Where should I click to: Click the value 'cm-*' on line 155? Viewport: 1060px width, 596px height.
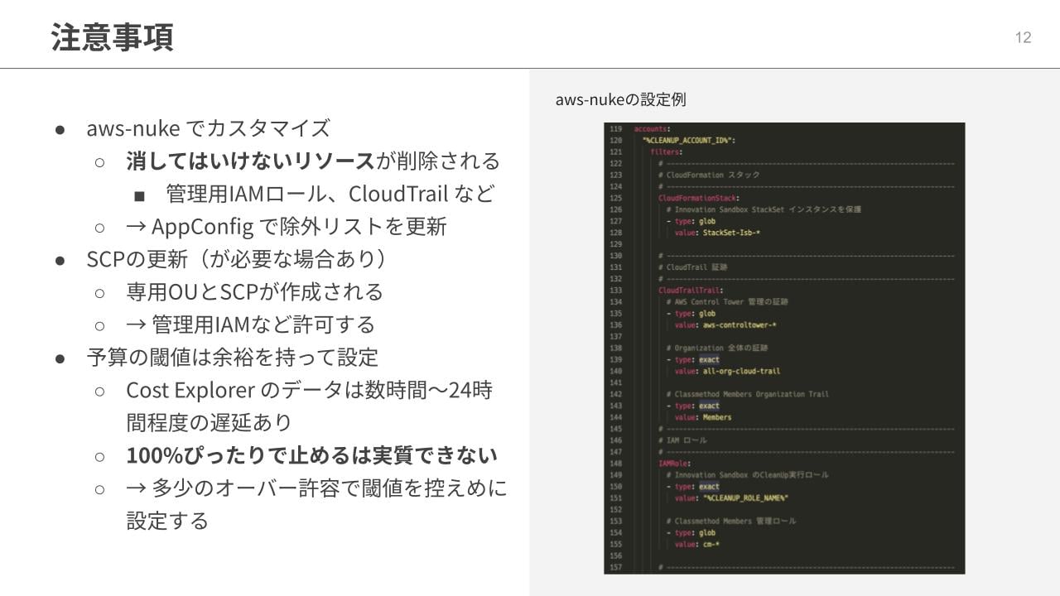point(710,545)
